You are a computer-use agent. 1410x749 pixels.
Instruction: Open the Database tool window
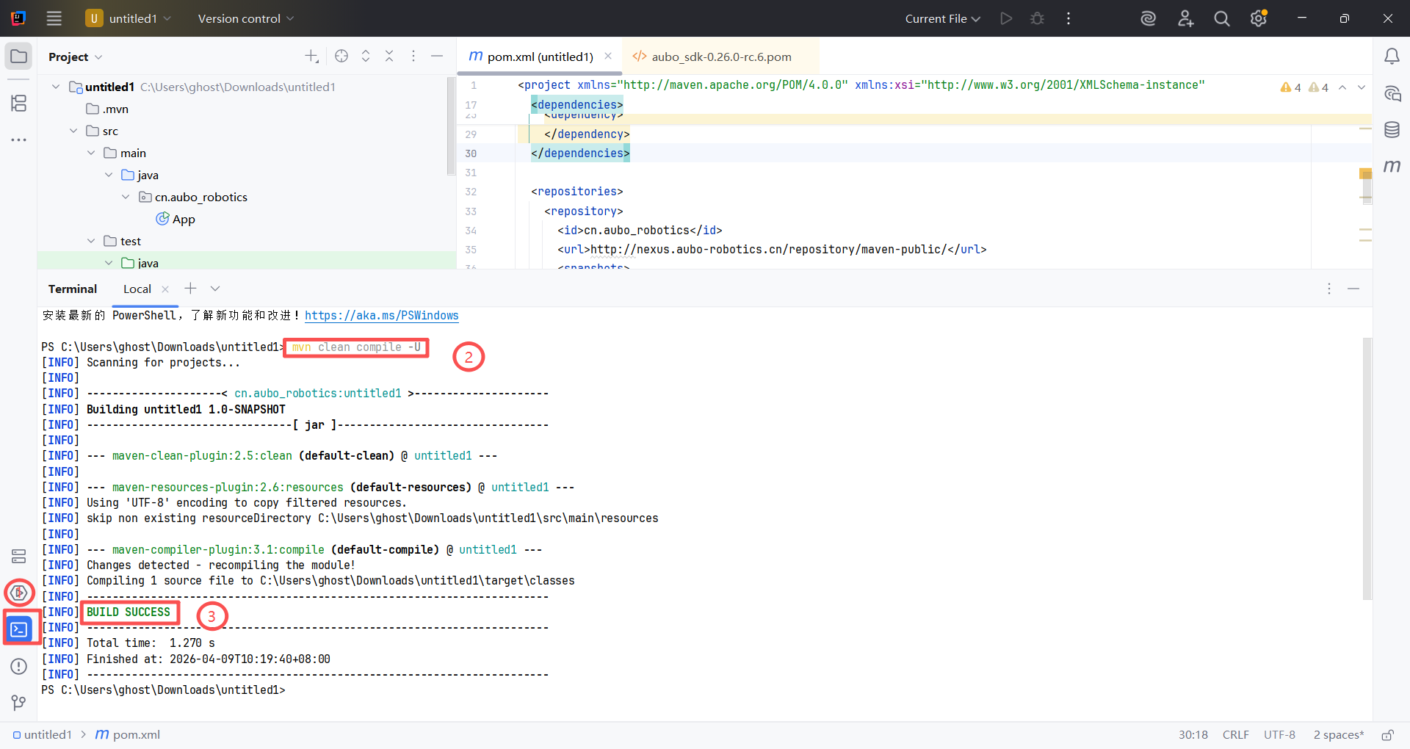[1392, 130]
